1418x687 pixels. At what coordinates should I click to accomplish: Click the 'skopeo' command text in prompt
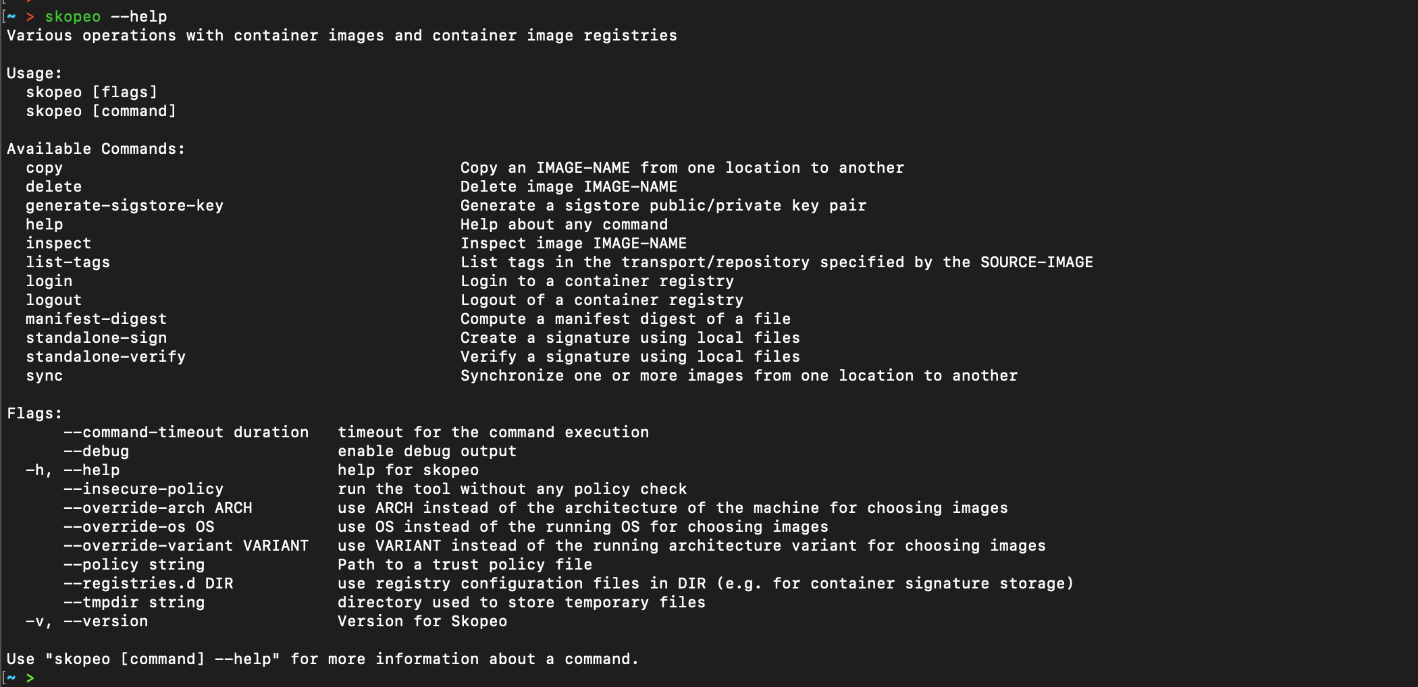[x=72, y=16]
